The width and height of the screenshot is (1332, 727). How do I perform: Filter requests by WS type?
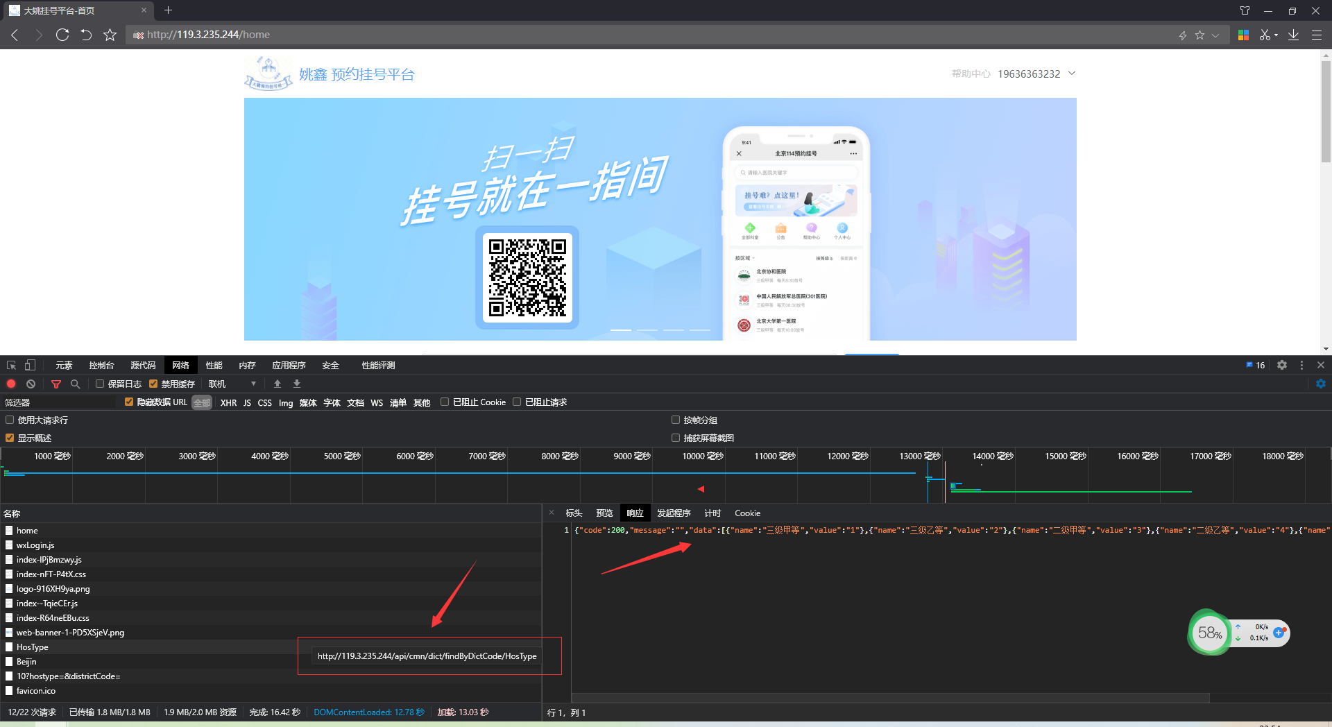coord(377,402)
